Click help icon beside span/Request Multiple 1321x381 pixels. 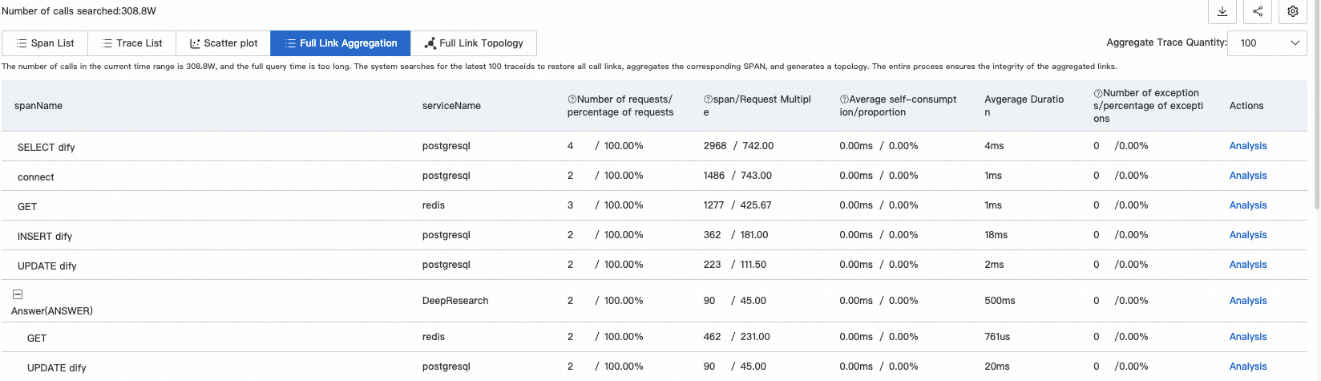pyautogui.click(x=708, y=99)
